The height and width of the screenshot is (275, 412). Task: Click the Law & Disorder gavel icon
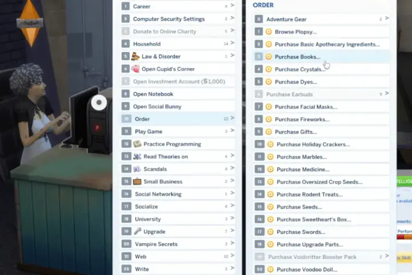tap(135, 56)
